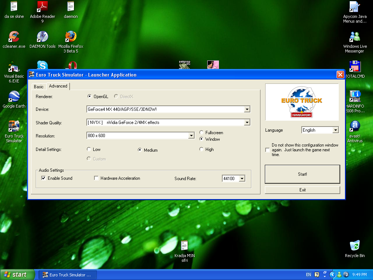This screenshot has width=373, height=280.
Task: Select OpenGL renderer option
Action: [98, 96]
